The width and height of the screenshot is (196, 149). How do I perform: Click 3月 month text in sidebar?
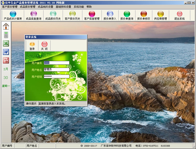[6, 69]
